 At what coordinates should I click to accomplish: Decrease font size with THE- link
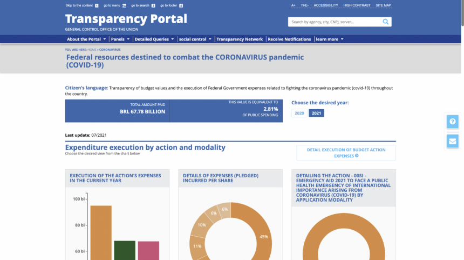click(304, 5)
